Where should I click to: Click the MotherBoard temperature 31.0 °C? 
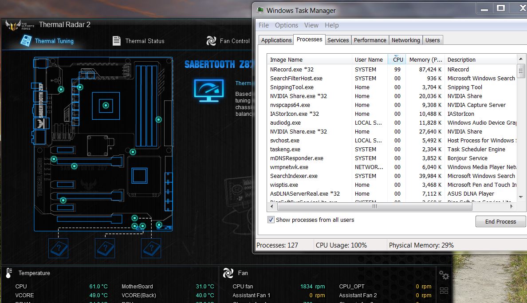tap(205, 287)
